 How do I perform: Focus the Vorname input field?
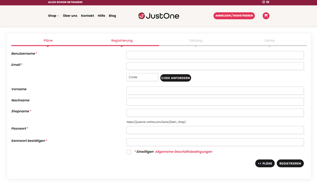[215, 91]
